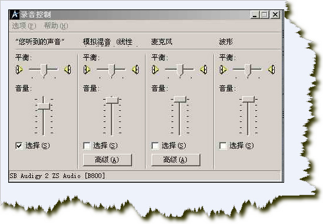
Task: Enable 选择 checkbox for 麦克风
Action: pyautogui.click(x=155, y=146)
